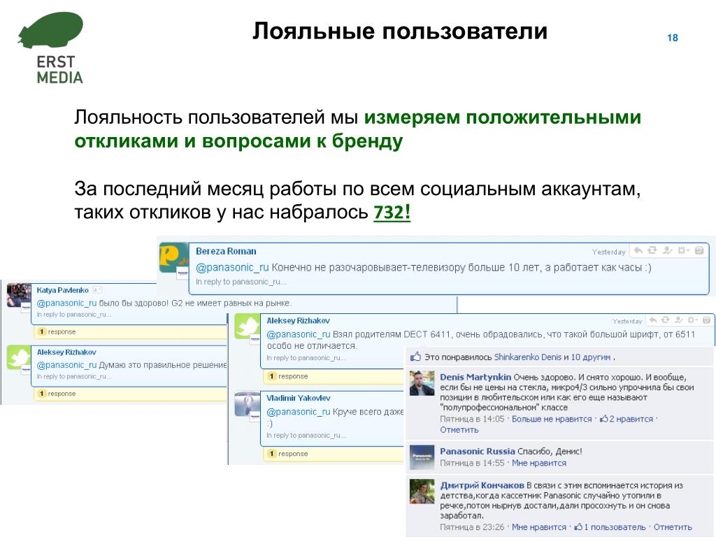This screenshot has height=537, width=716.
Task: Open the Panasonic Russia name link
Action: 477,451
